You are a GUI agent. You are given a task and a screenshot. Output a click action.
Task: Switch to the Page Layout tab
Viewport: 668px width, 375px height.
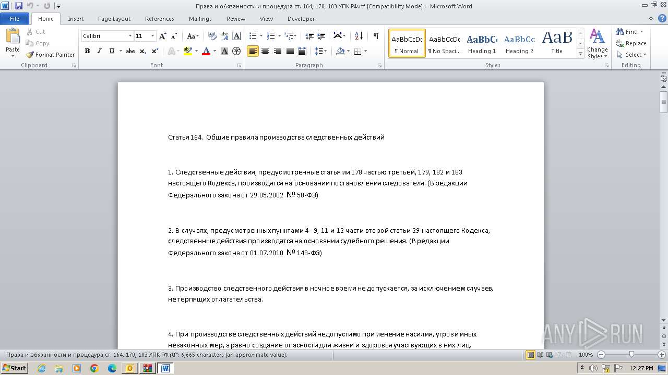tap(114, 19)
